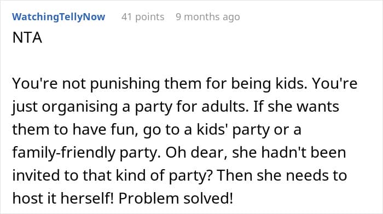Open the 9 months ago timestamp permalink
Screen dimensions: 383x214
tap(207, 17)
